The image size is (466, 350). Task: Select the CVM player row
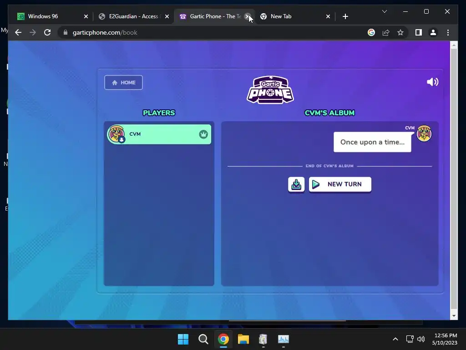[159, 134]
